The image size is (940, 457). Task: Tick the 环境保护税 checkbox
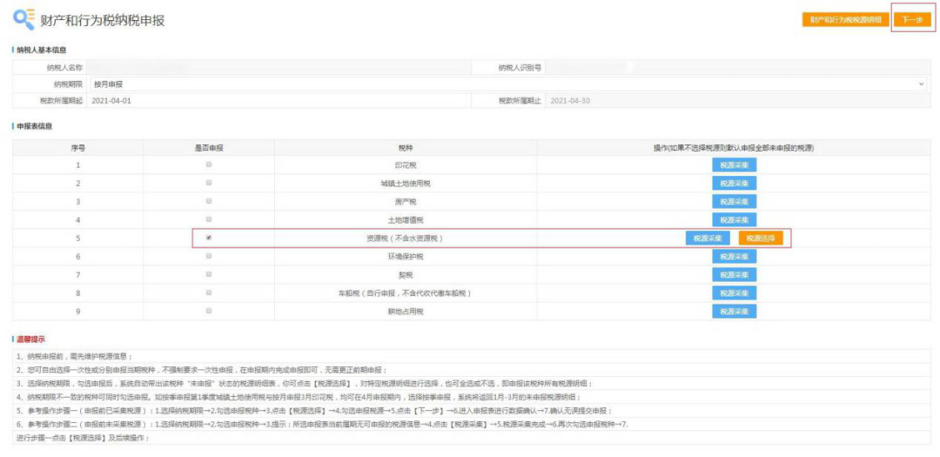pos(209,256)
